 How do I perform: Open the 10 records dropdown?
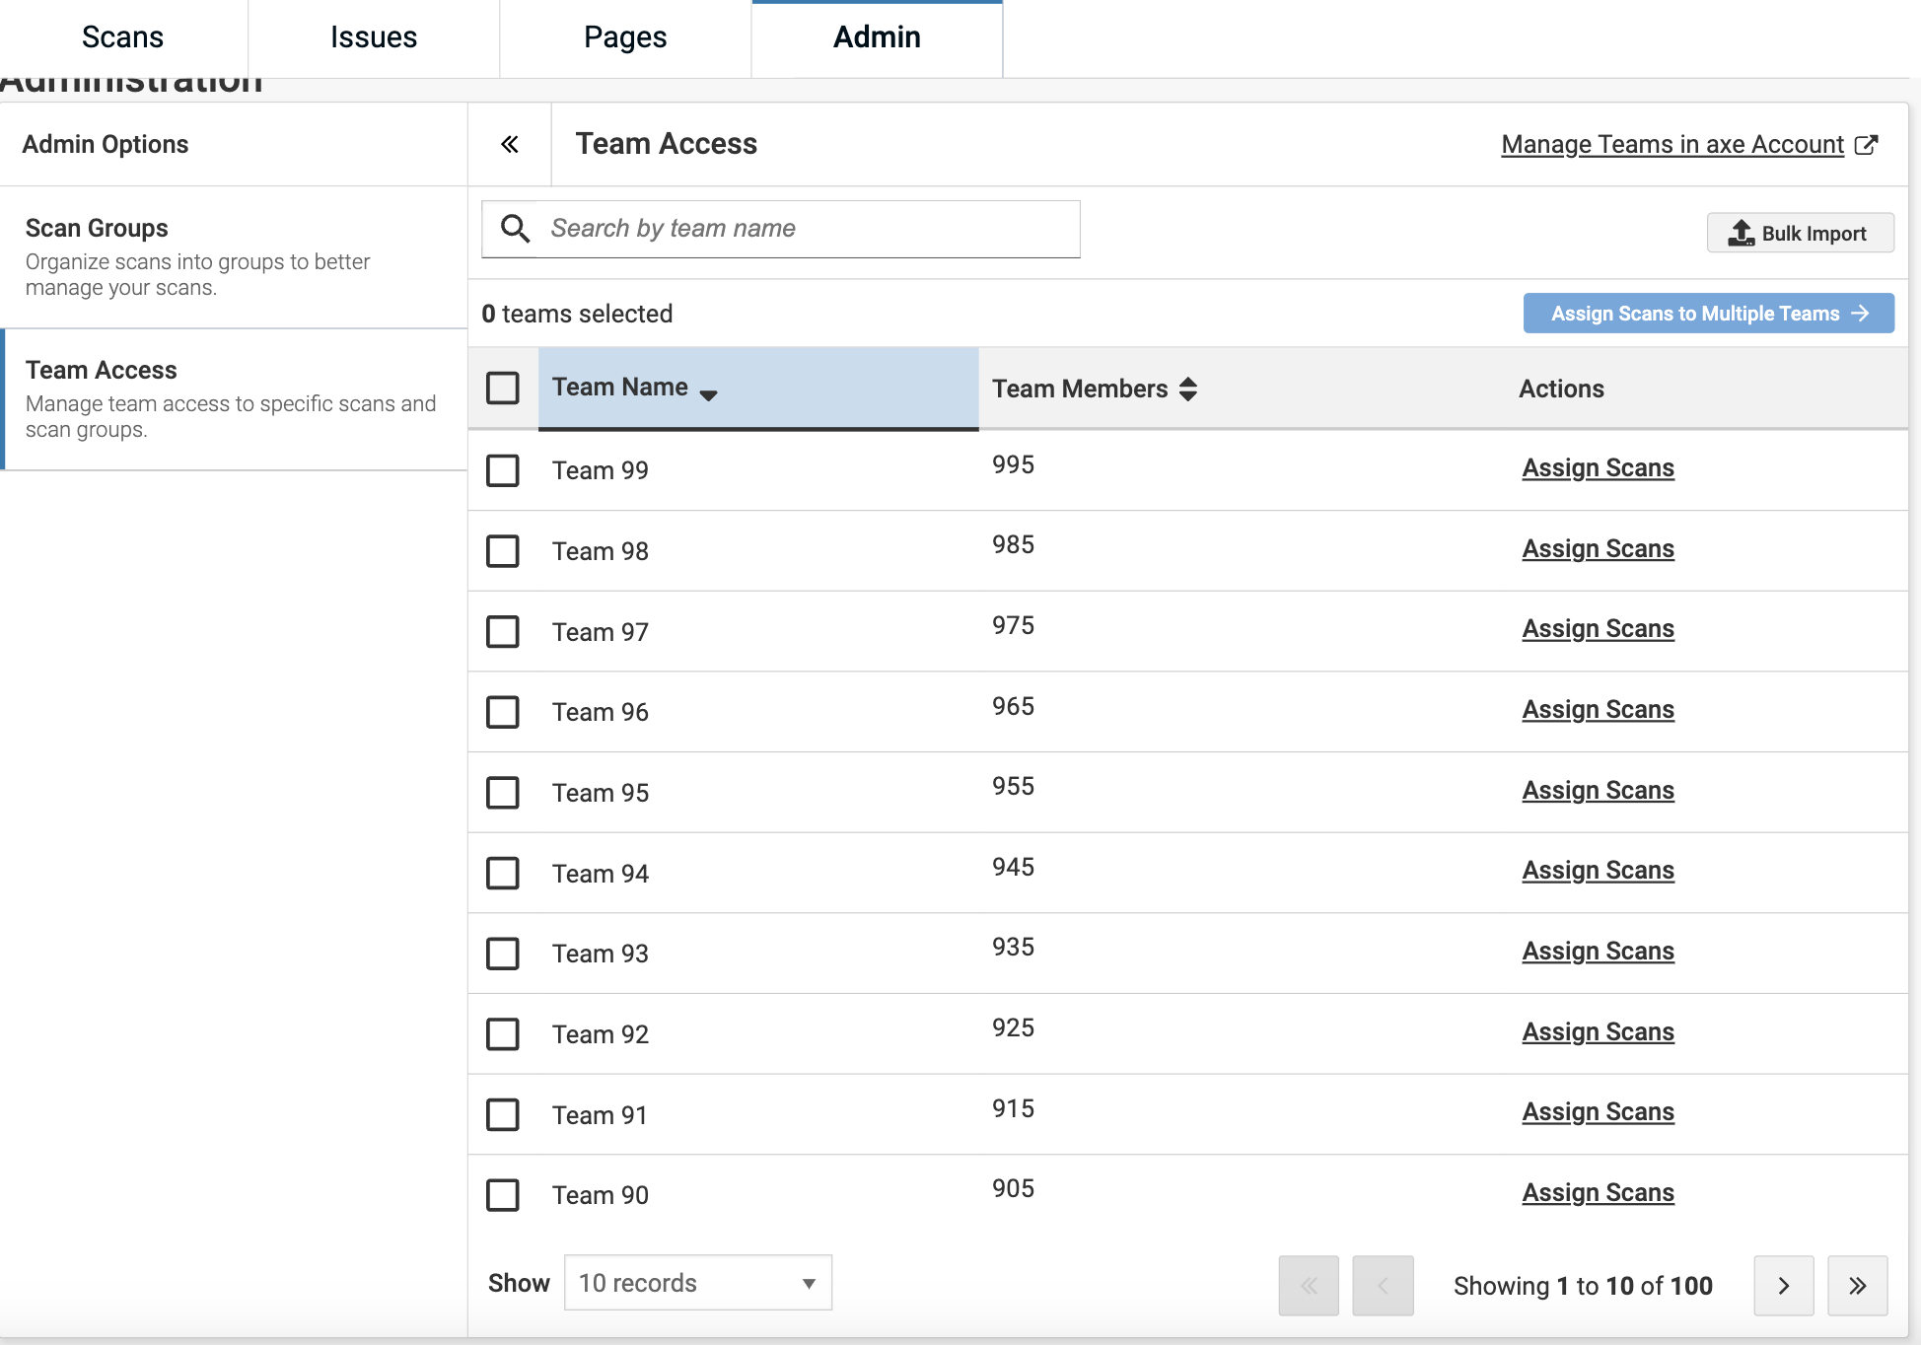point(697,1283)
